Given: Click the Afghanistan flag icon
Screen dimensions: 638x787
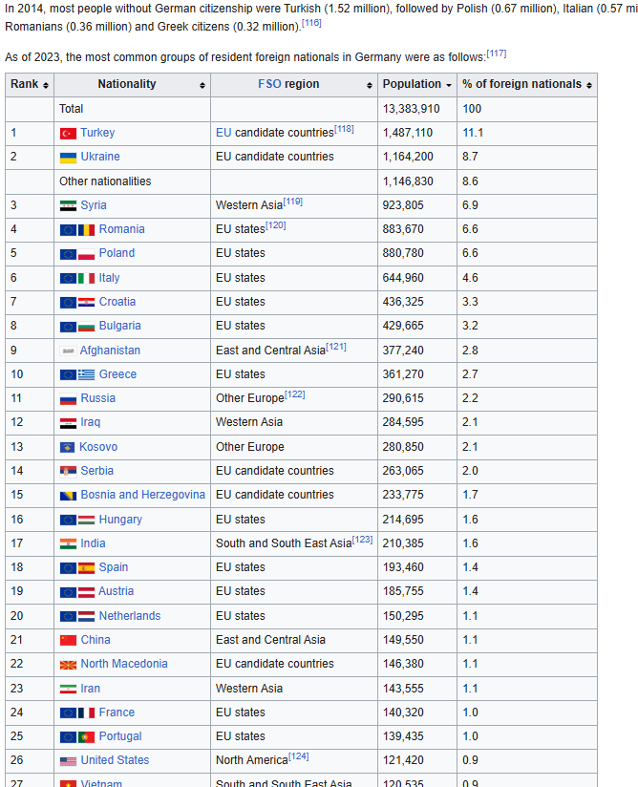Looking at the screenshot, I should [68, 351].
